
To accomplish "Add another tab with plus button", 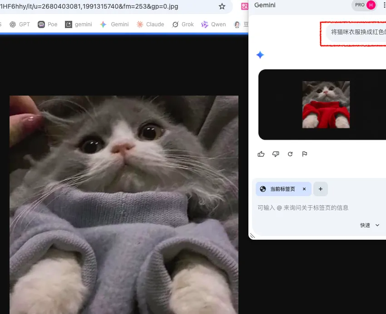I will pyautogui.click(x=321, y=189).
